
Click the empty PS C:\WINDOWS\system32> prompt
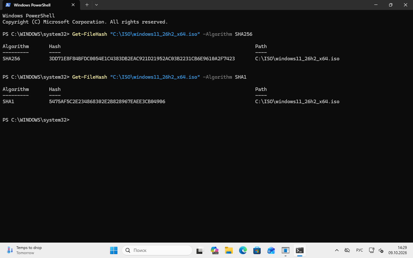click(36, 120)
